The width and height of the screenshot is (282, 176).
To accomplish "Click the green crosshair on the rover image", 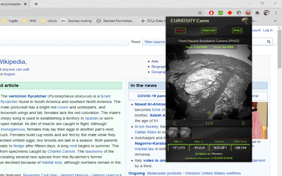I will point(209,113).
